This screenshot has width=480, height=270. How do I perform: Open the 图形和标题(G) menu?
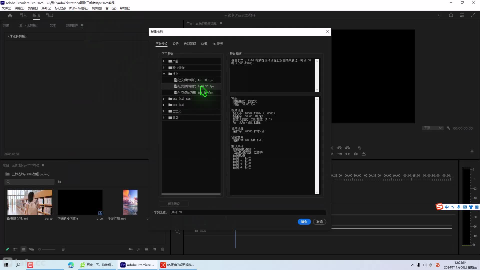pyautogui.click(x=79, y=8)
